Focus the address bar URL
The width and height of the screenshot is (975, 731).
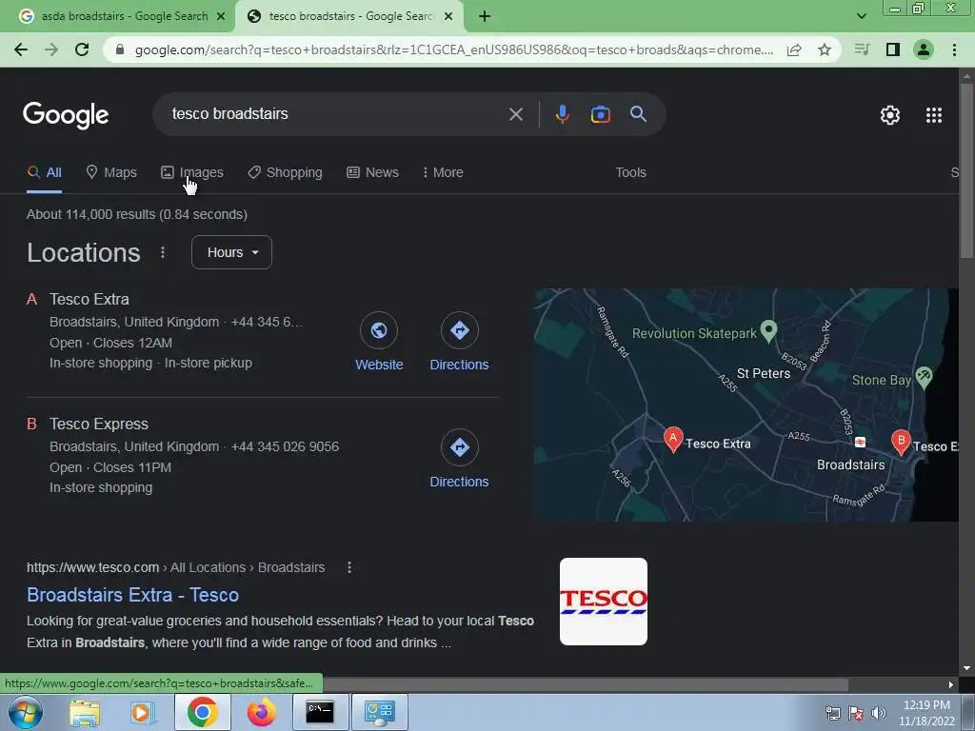(454, 49)
